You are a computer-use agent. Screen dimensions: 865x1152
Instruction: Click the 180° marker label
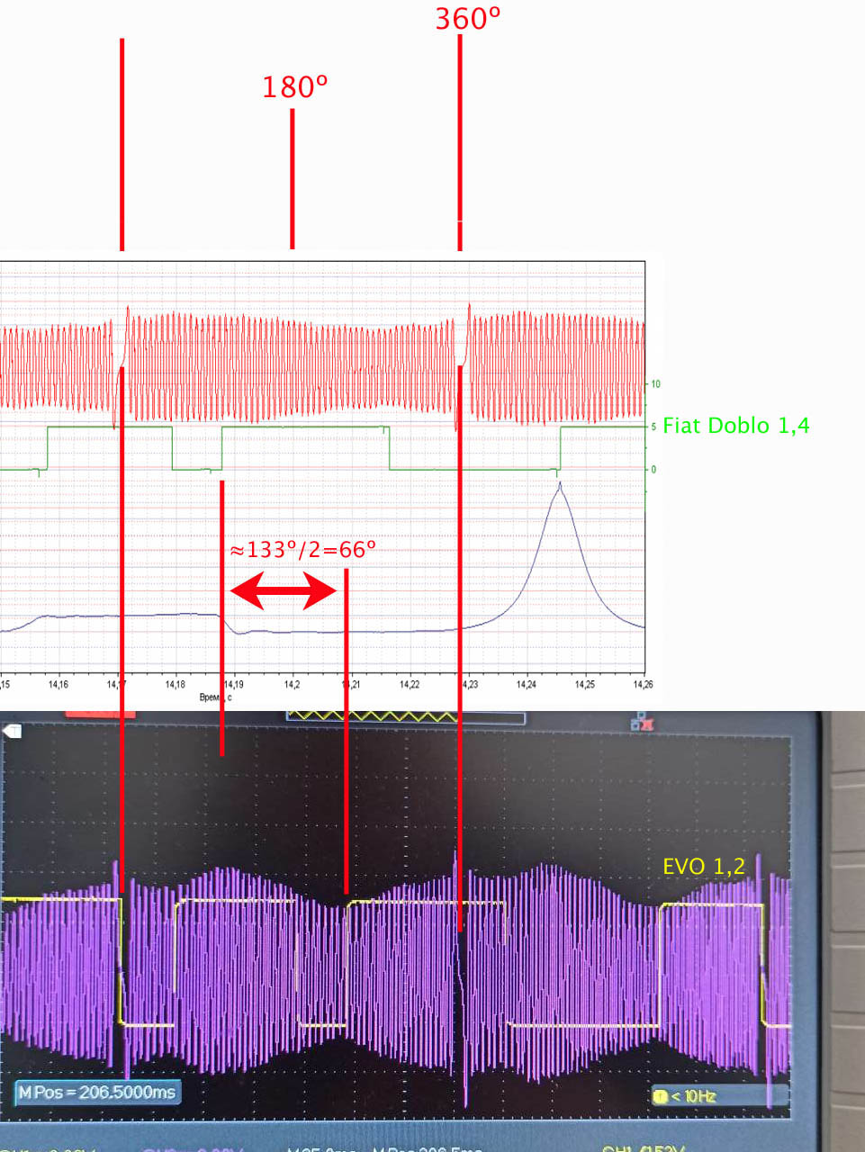[x=294, y=87]
